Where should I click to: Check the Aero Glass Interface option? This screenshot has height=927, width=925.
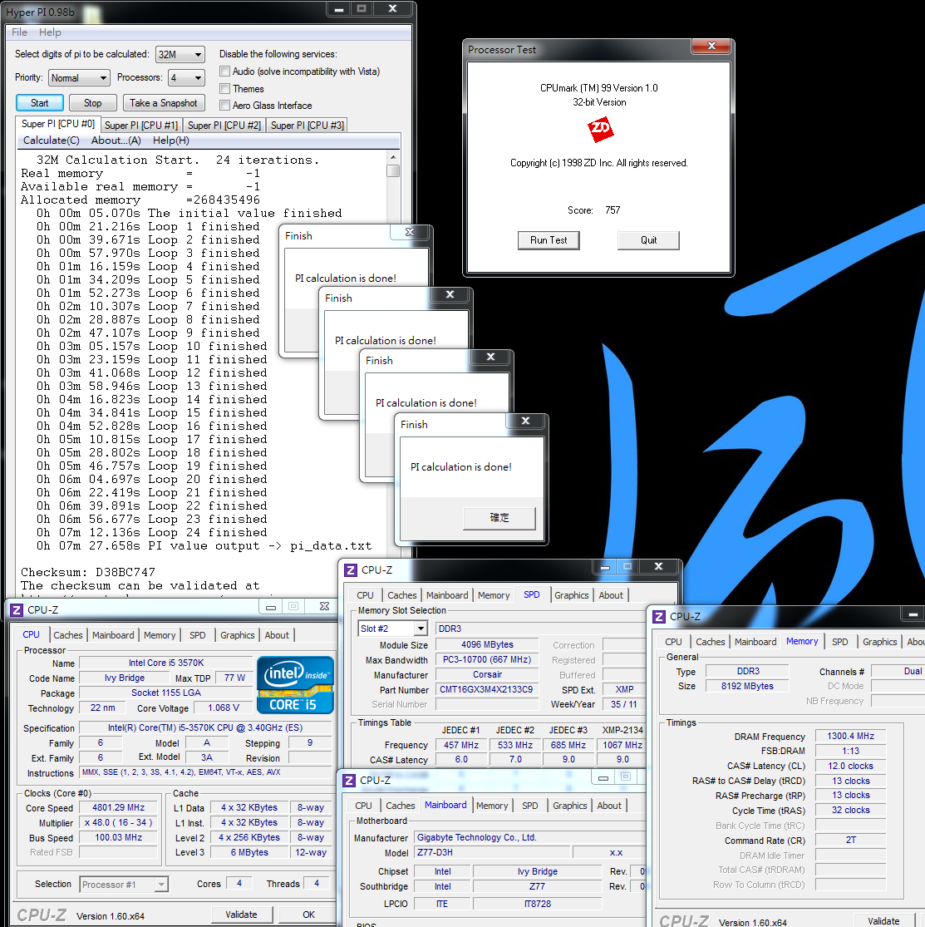(x=224, y=106)
